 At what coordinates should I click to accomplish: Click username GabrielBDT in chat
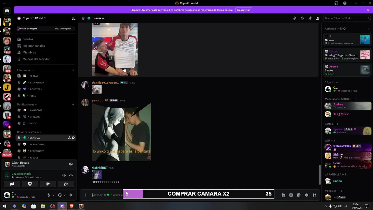pyautogui.click(x=100, y=168)
